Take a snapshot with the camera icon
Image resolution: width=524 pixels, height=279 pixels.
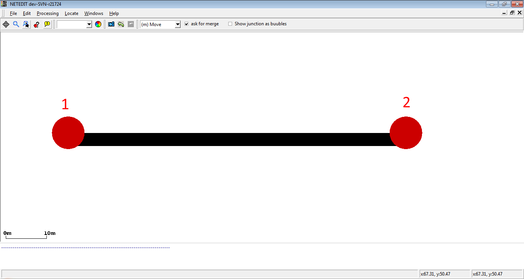pyautogui.click(x=111, y=24)
